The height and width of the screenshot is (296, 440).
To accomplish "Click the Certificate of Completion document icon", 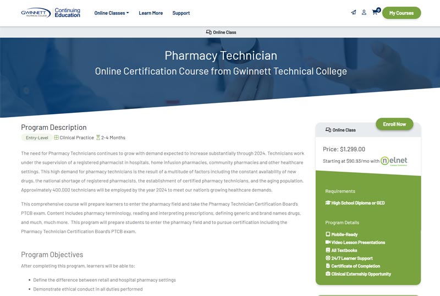I will coord(328,266).
